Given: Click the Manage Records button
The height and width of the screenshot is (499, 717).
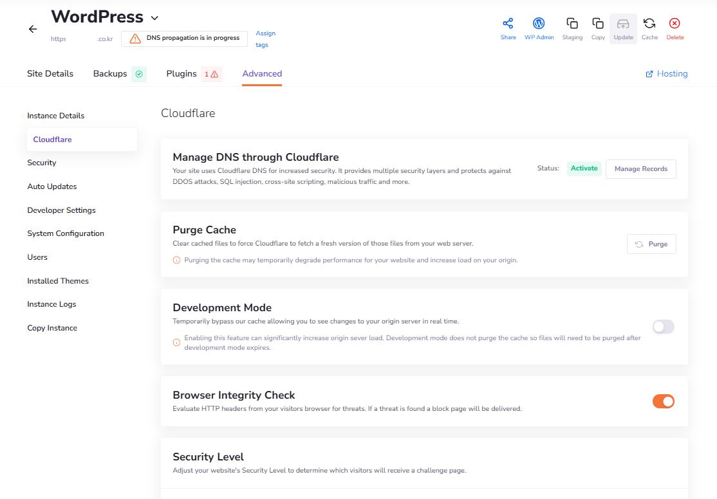Looking at the screenshot, I should coord(640,169).
